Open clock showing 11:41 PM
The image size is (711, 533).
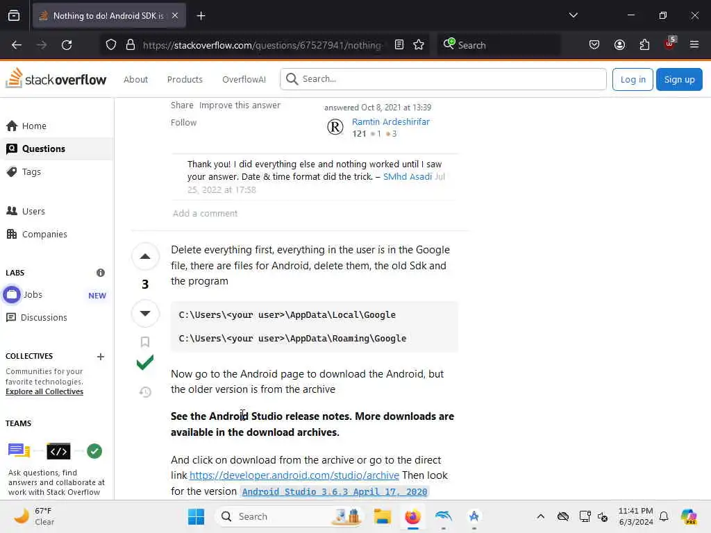pyautogui.click(x=636, y=516)
